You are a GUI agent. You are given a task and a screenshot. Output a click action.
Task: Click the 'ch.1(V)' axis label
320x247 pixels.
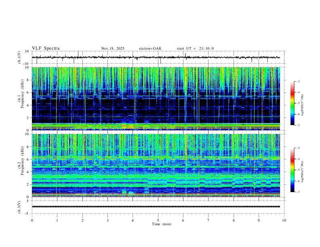(x=19, y=57)
